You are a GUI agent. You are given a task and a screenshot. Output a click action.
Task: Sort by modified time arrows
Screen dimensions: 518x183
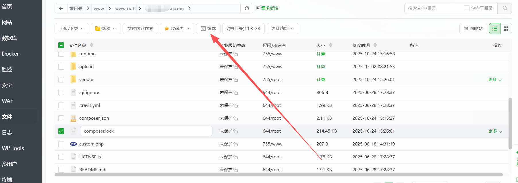tap(375, 45)
